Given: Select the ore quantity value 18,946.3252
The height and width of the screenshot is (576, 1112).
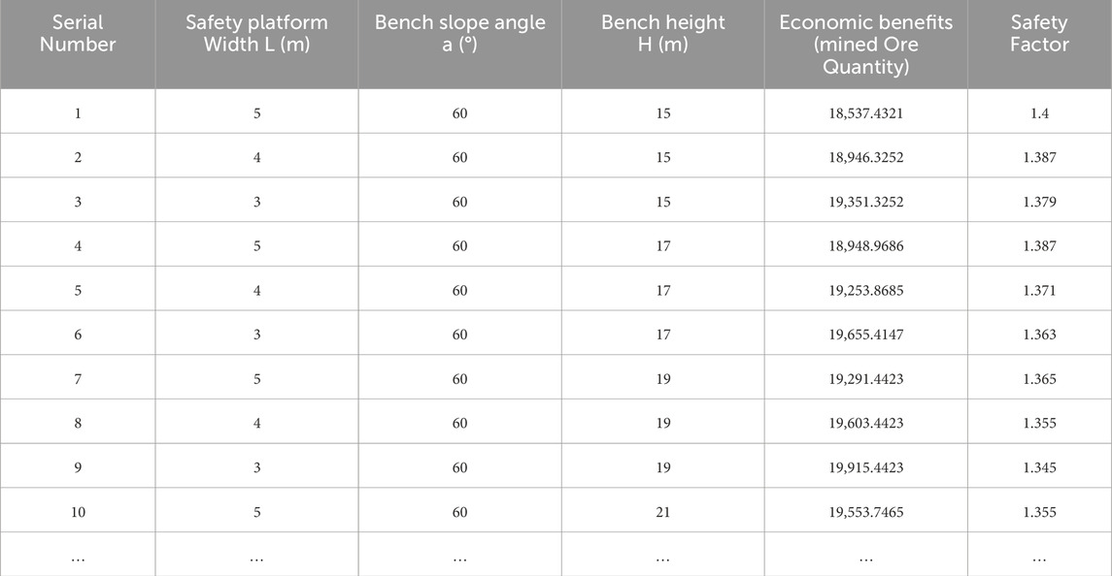Looking at the screenshot, I should tap(865, 157).
